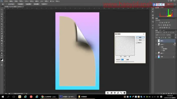Open taskbar search
The image size is (177, 99).
click(8, 97)
